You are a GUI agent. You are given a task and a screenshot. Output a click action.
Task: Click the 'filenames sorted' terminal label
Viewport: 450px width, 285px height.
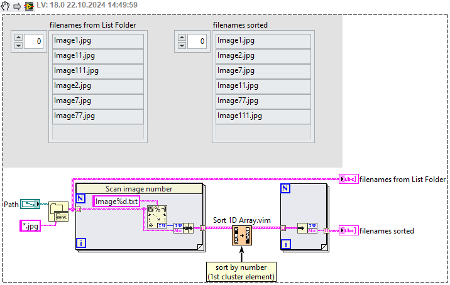(387, 231)
